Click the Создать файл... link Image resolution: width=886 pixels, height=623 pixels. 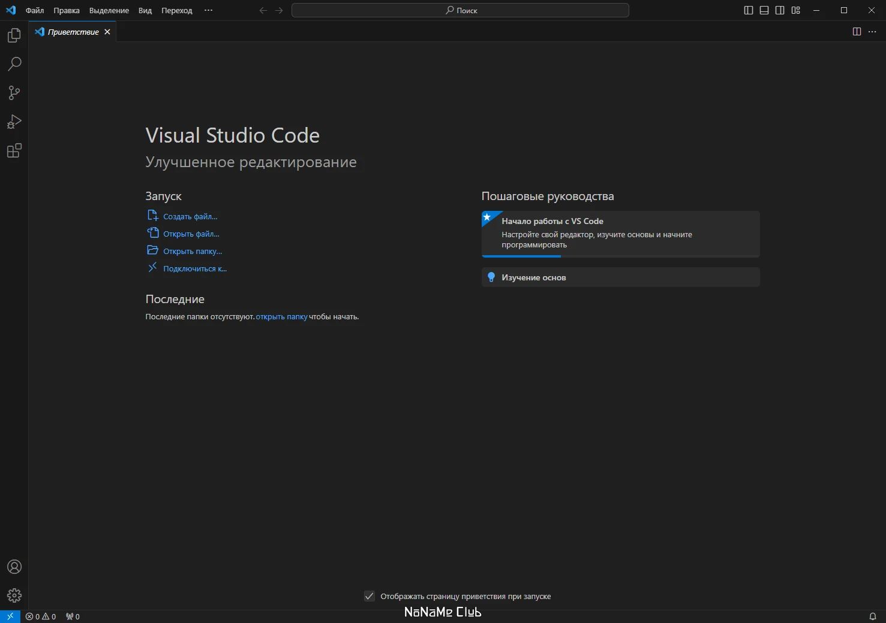(x=190, y=216)
